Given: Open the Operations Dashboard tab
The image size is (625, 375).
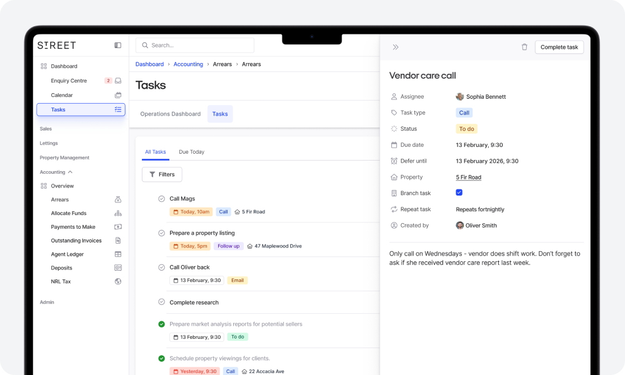Looking at the screenshot, I should point(170,114).
